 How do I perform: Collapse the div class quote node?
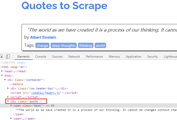(x=8, y=101)
